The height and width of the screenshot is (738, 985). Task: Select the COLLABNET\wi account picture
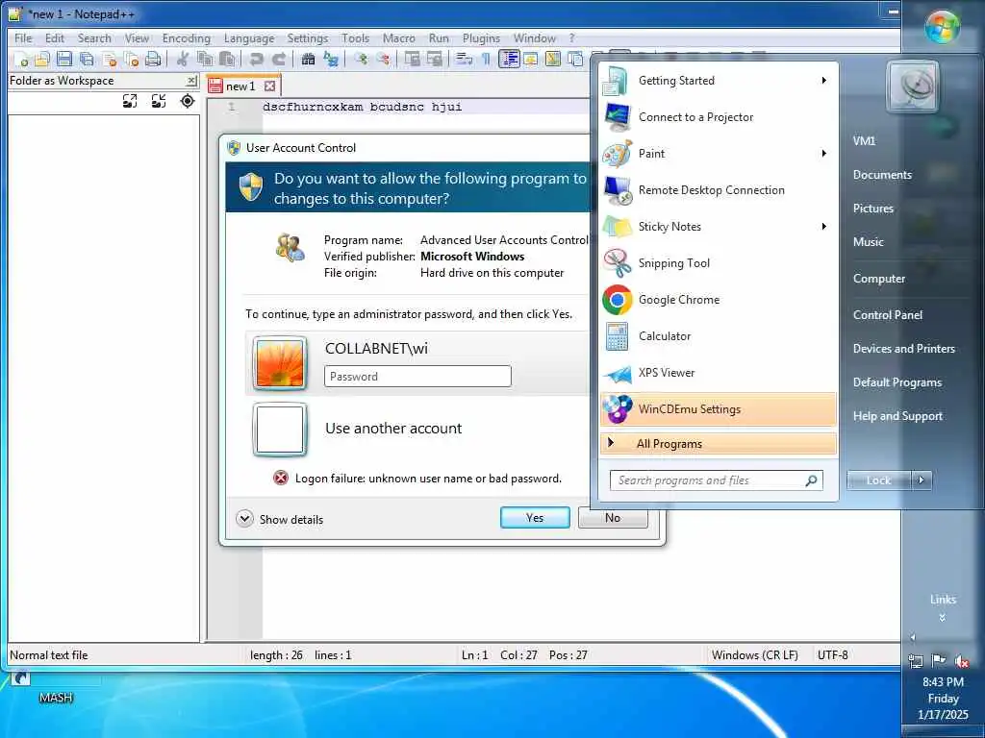[x=280, y=363]
